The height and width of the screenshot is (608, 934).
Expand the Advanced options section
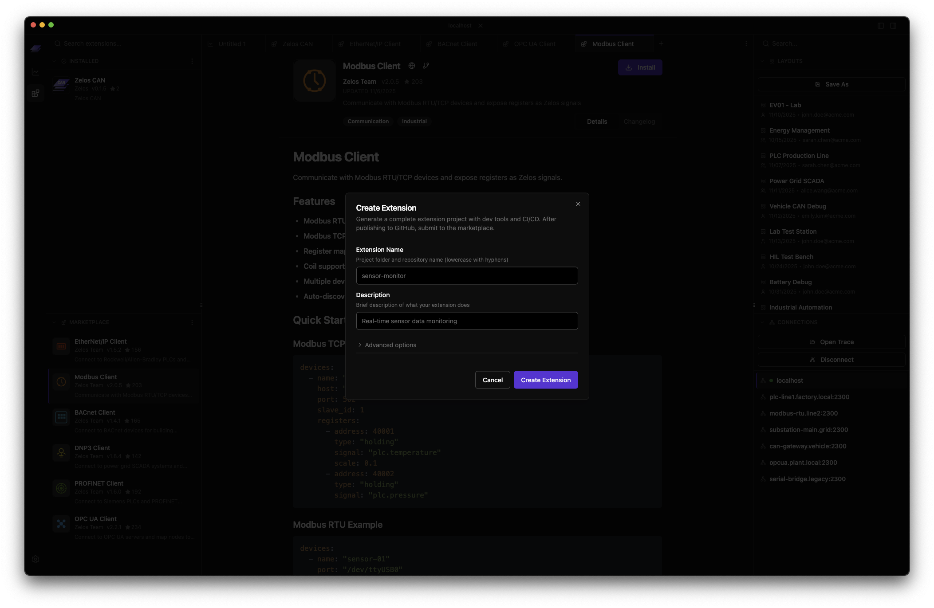click(386, 345)
